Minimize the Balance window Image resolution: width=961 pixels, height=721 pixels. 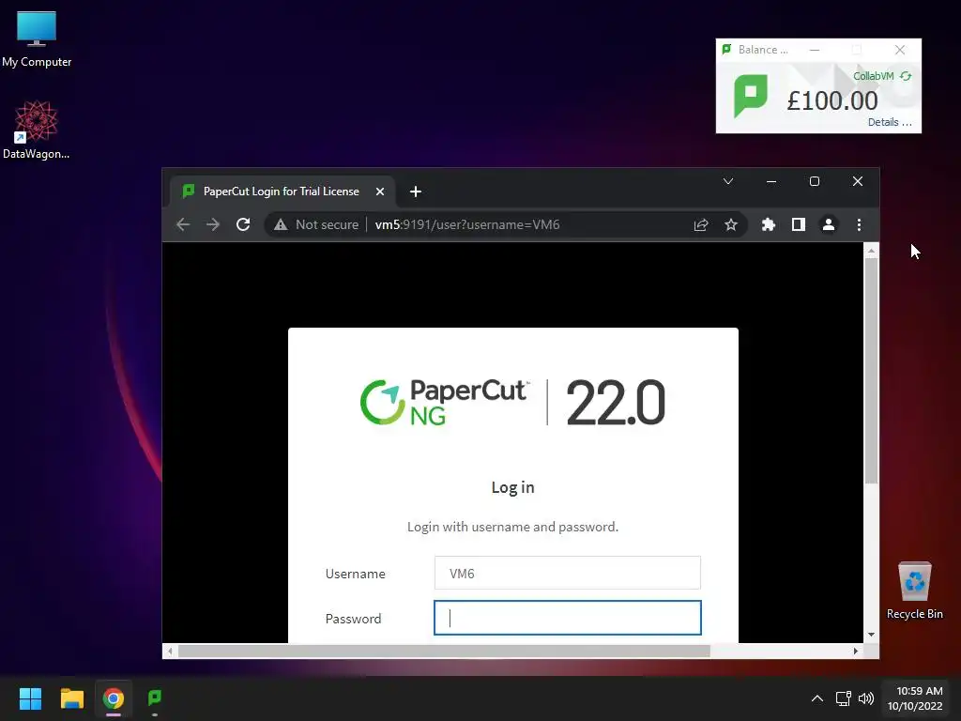click(x=815, y=50)
